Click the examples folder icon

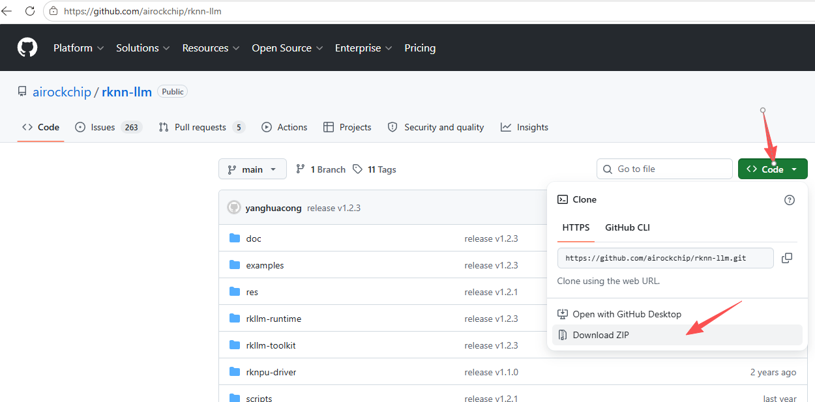pyautogui.click(x=235, y=265)
